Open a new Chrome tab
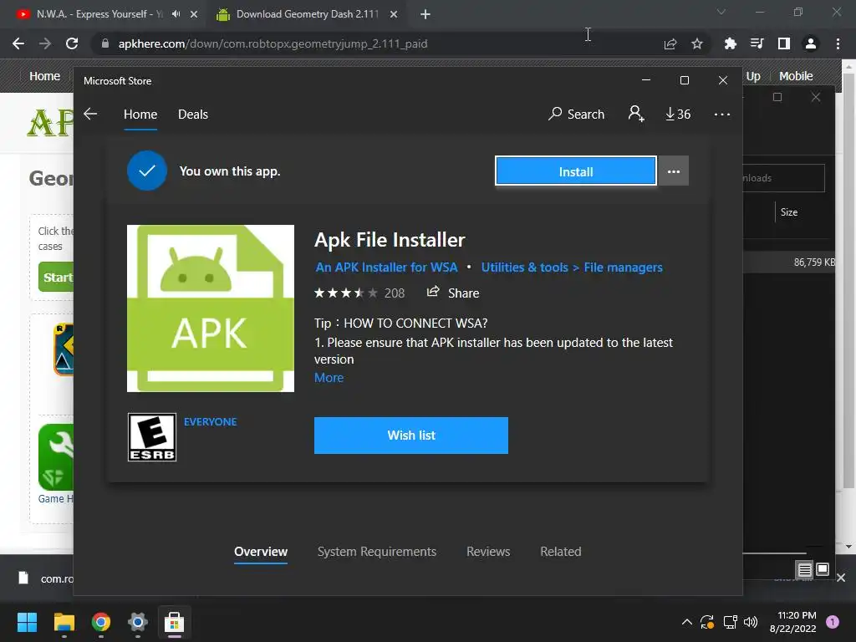Screen dimensions: 856x642 (425, 14)
